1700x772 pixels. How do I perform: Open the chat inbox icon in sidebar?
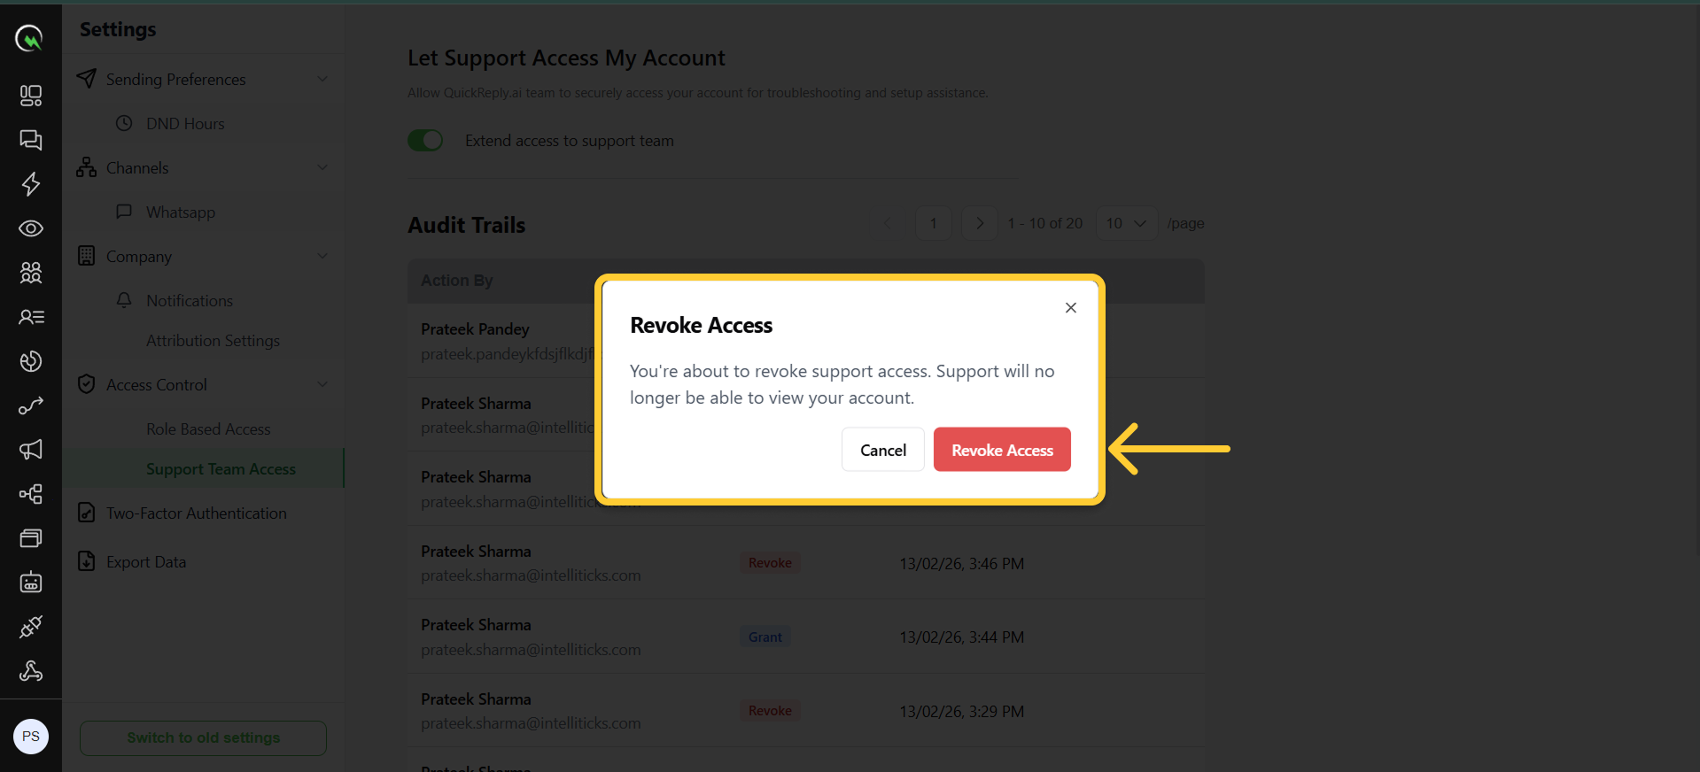pos(31,140)
